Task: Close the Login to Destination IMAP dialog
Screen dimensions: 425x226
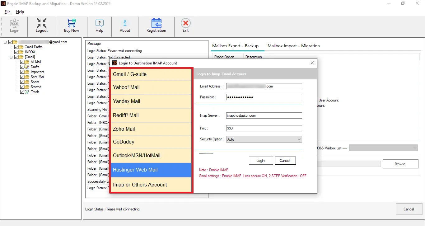Action: click(312, 63)
